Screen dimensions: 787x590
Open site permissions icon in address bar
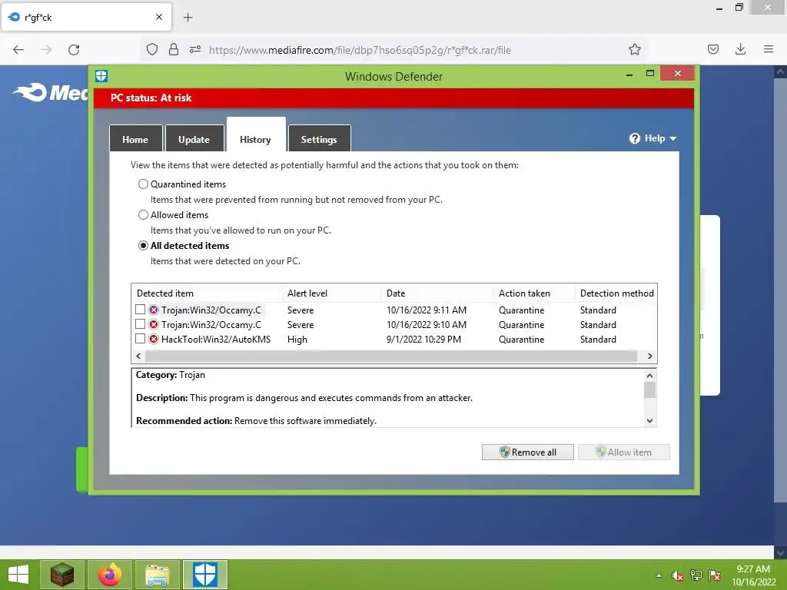point(195,50)
